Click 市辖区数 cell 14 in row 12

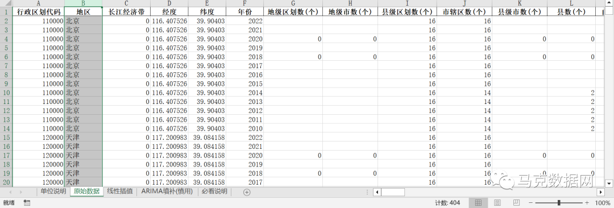[464, 110]
